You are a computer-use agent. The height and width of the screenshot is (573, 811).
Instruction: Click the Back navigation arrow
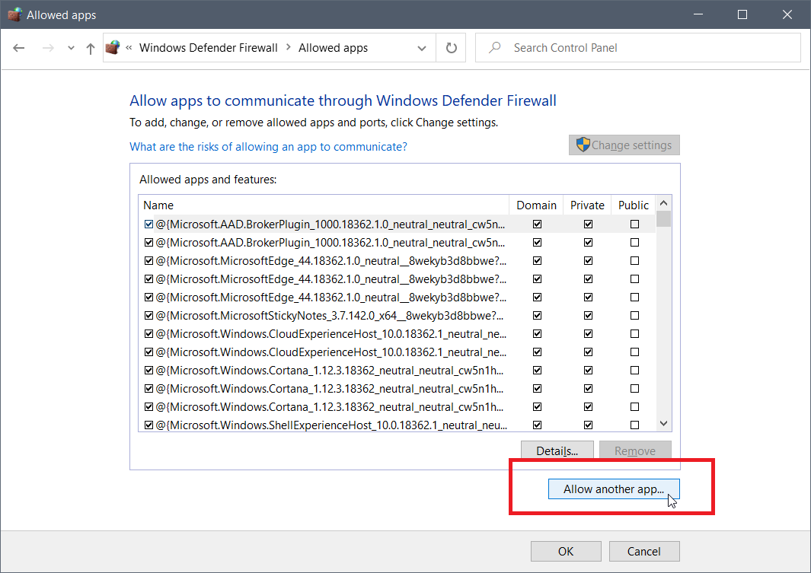coord(19,48)
